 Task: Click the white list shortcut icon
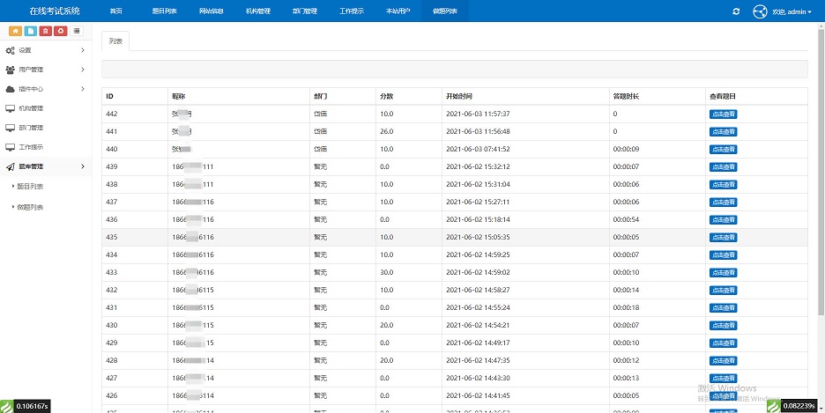[x=77, y=31]
